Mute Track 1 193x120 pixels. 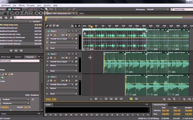pos(69,31)
